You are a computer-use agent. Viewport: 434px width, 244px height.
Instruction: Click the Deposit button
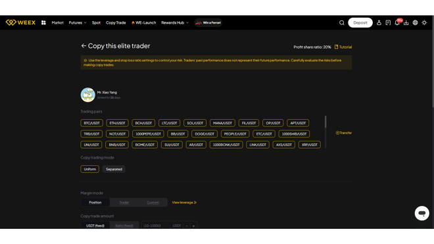tap(360, 23)
